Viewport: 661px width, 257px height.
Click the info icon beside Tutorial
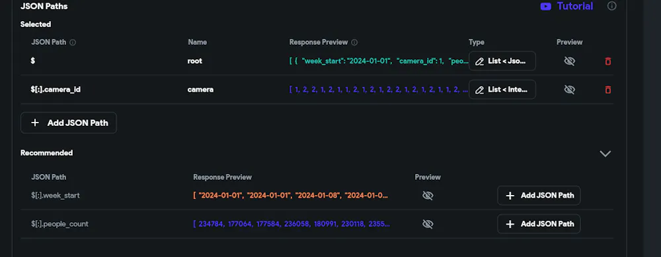tap(611, 6)
